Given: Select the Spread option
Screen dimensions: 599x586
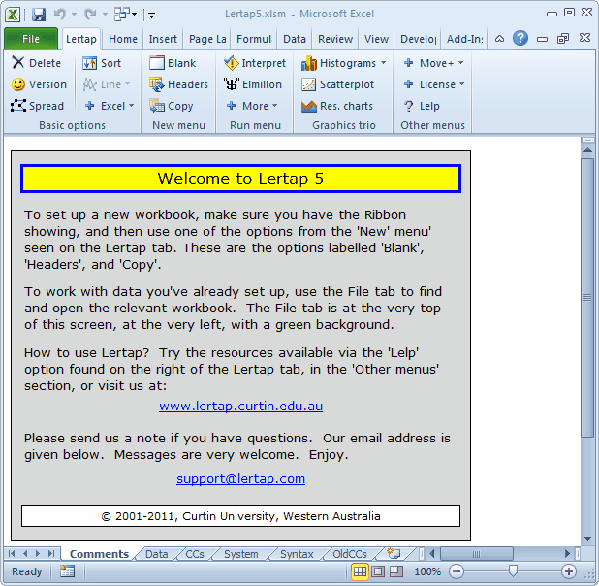Looking at the screenshot, I should pos(37,106).
